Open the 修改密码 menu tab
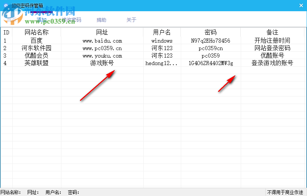This screenshot has height=196, width=307. click(72, 20)
